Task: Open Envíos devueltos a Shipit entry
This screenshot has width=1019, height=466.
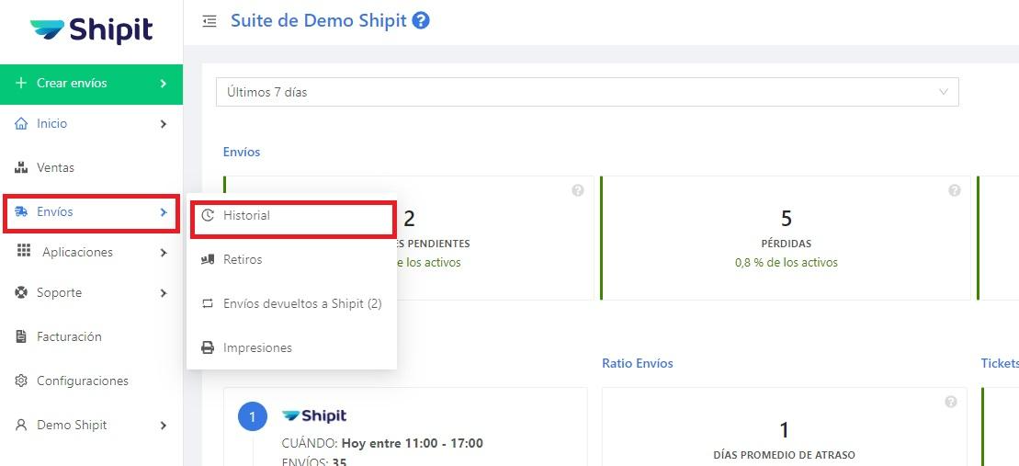Action: point(301,303)
